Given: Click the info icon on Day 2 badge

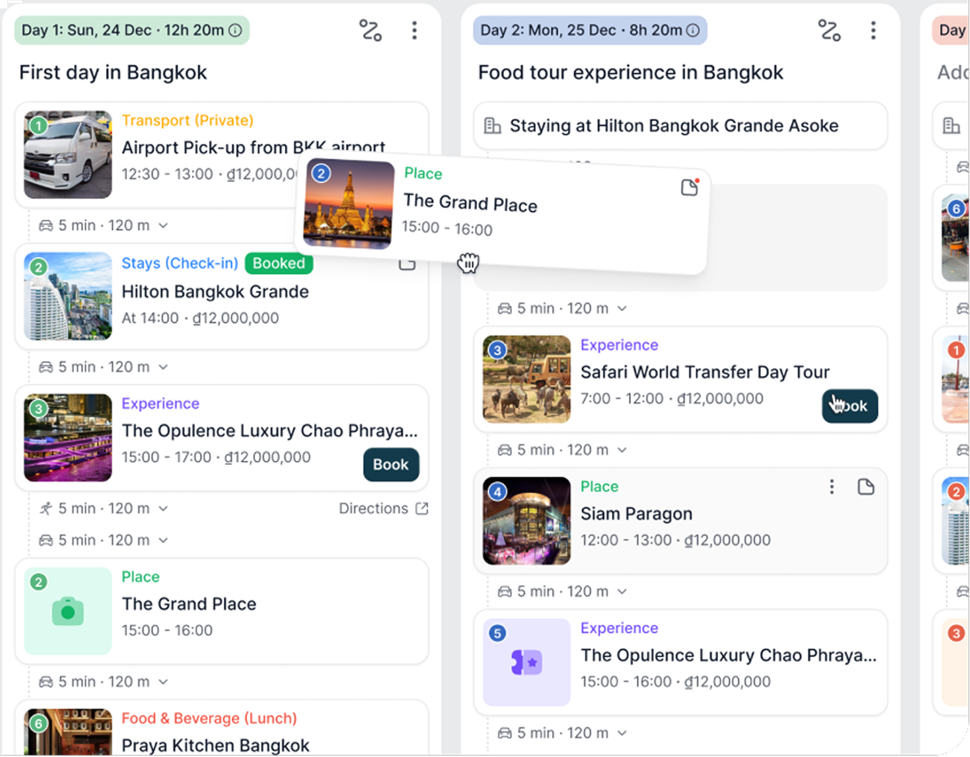Looking at the screenshot, I should pos(693,31).
